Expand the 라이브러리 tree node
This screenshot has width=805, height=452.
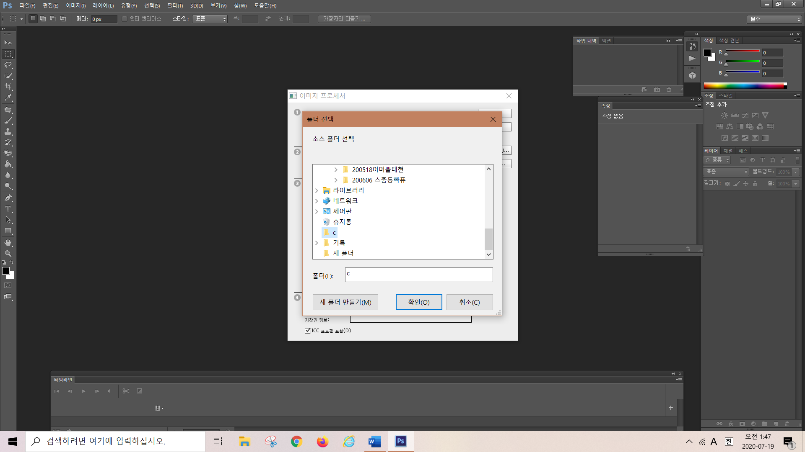coord(317,190)
